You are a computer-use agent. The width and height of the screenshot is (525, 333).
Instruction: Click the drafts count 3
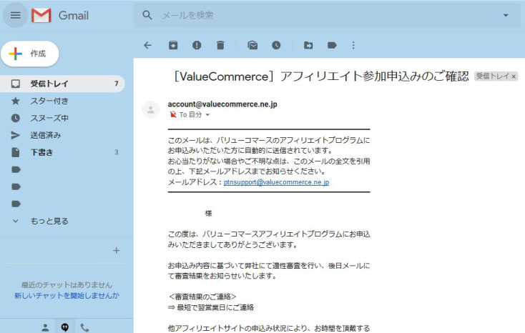coord(116,152)
